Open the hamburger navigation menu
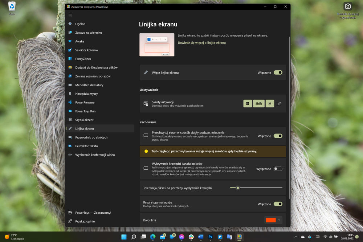The height and width of the screenshot is (242, 363). click(70, 15)
